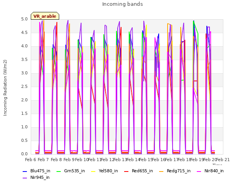Screen dimensions: 246x185
Task: Click the purple Nir945_in legend color marker
Action: pyautogui.click(x=25, y=178)
